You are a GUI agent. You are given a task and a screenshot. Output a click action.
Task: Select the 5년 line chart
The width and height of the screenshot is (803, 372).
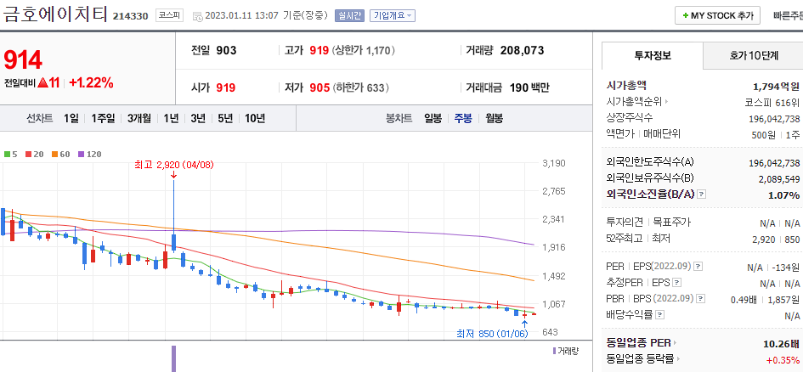click(225, 119)
